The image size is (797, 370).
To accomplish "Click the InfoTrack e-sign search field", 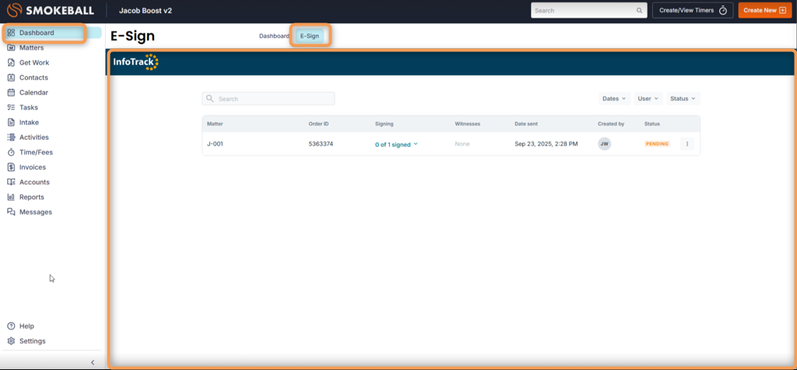I will tap(269, 99).
